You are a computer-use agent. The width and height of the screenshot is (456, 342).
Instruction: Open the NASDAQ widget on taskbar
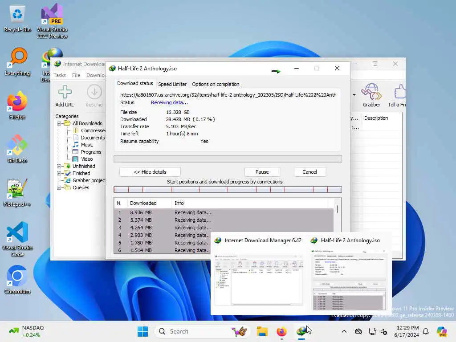pyautogui.click(x=26, y=331)
